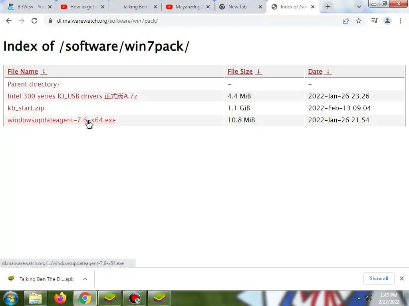
Task: Open network status tray icon
Action: [369, 298]
